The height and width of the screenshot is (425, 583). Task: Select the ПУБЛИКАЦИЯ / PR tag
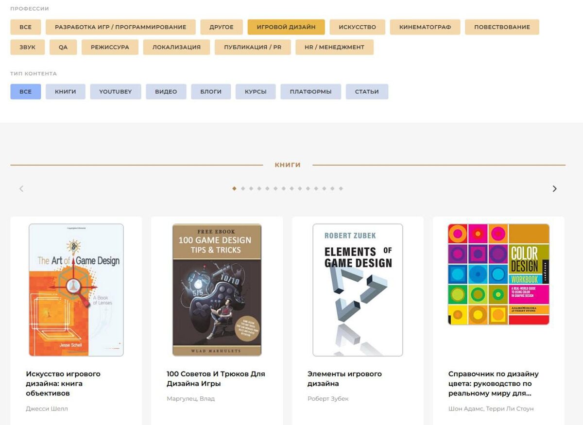253,47
